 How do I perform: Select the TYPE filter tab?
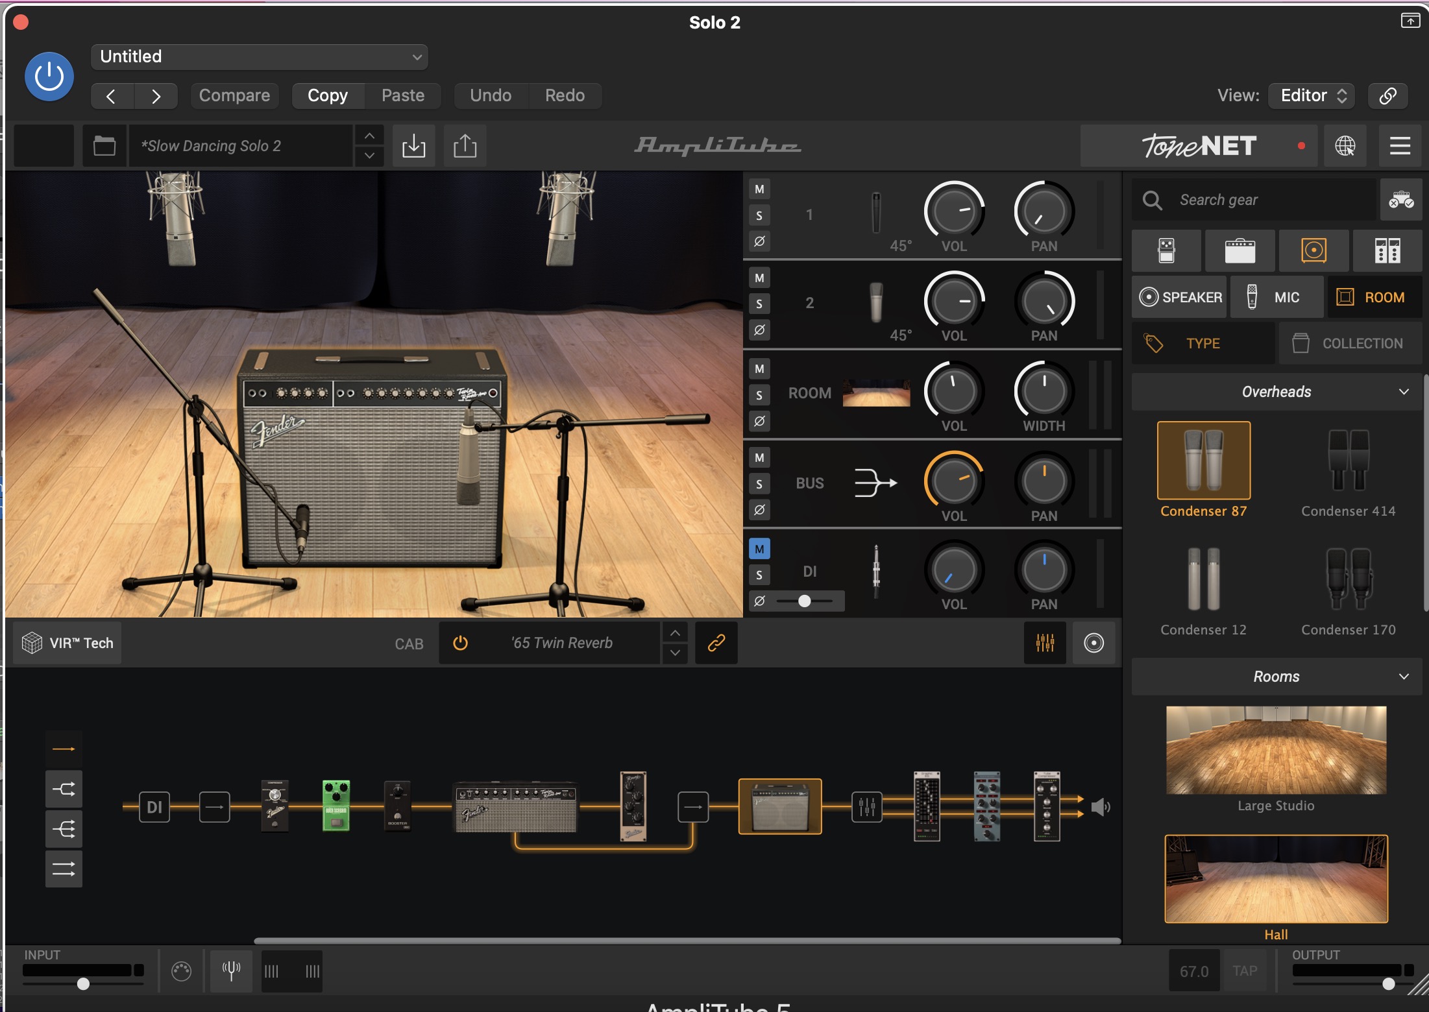tap(1203, 343)
